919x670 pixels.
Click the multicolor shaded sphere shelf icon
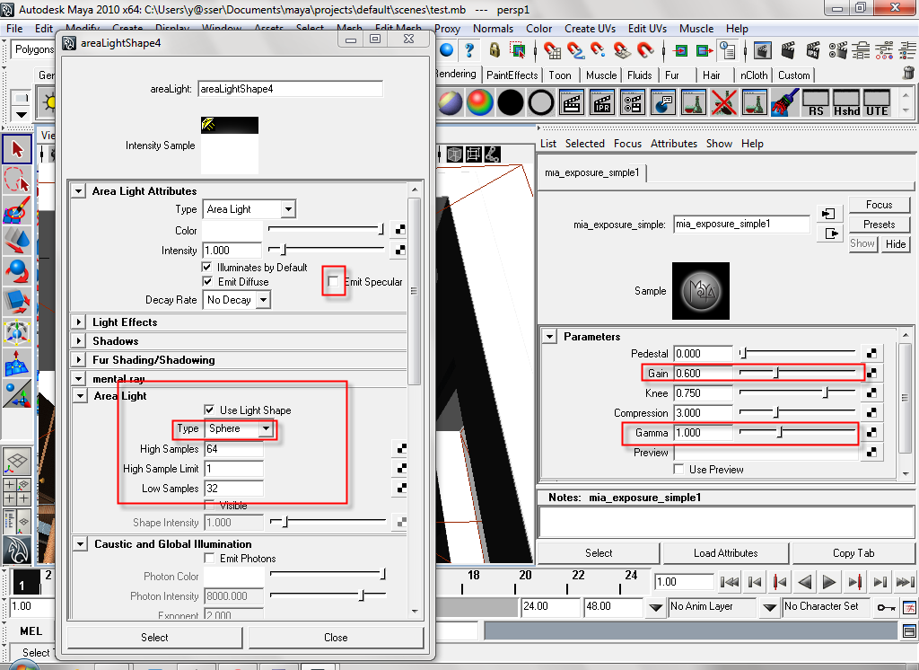coord(480,104)
